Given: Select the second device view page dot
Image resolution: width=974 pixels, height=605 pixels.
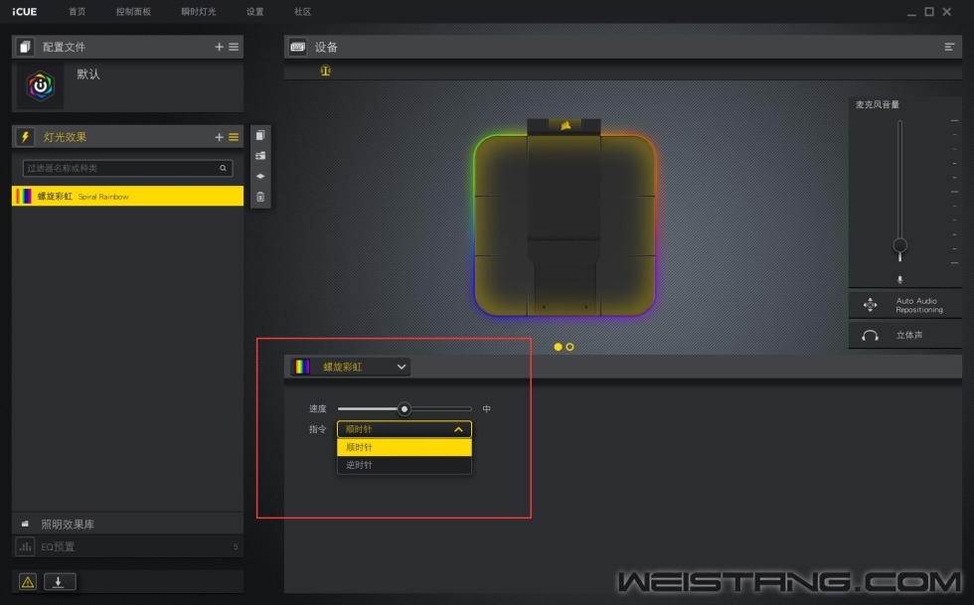Looking at the screenshot, I should click(x=569, y=347).
